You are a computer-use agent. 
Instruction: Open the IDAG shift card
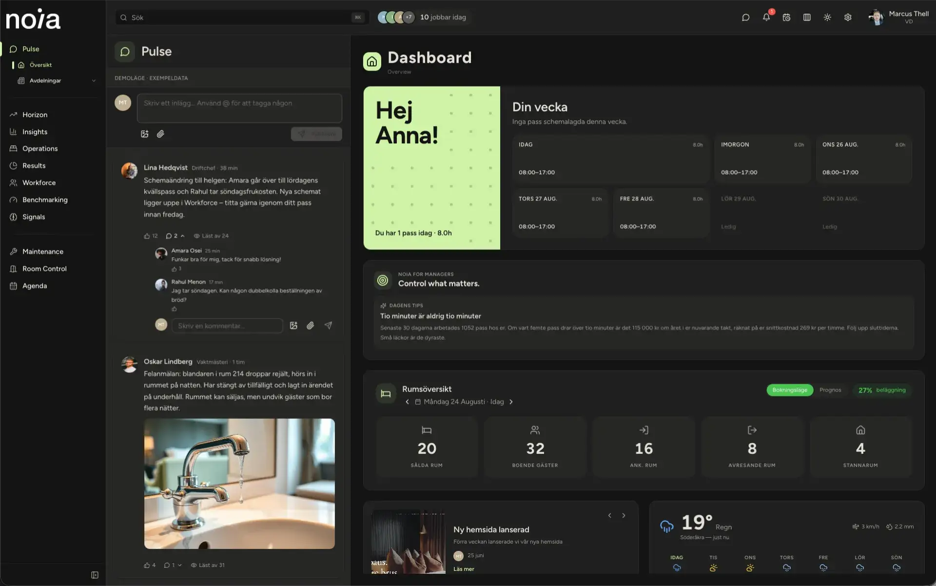pyautogui.click(x=610, y=158)
